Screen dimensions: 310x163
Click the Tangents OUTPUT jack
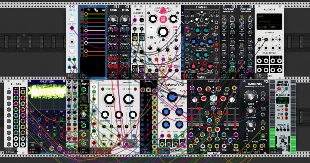click(263, 136)
